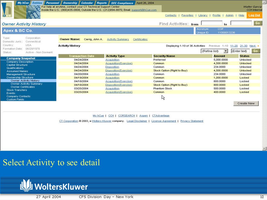The width and height of the screenshot is (267, 200).
Task: Switch to the Entities tab
Action: 37,3
